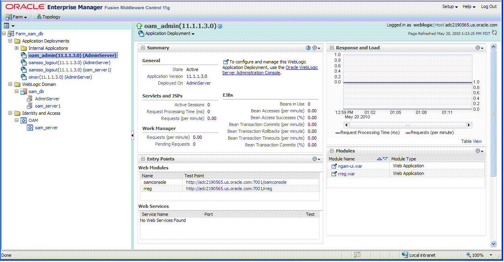Click info icon beside oam_admin title
The image size is (504, 262).
220,26
